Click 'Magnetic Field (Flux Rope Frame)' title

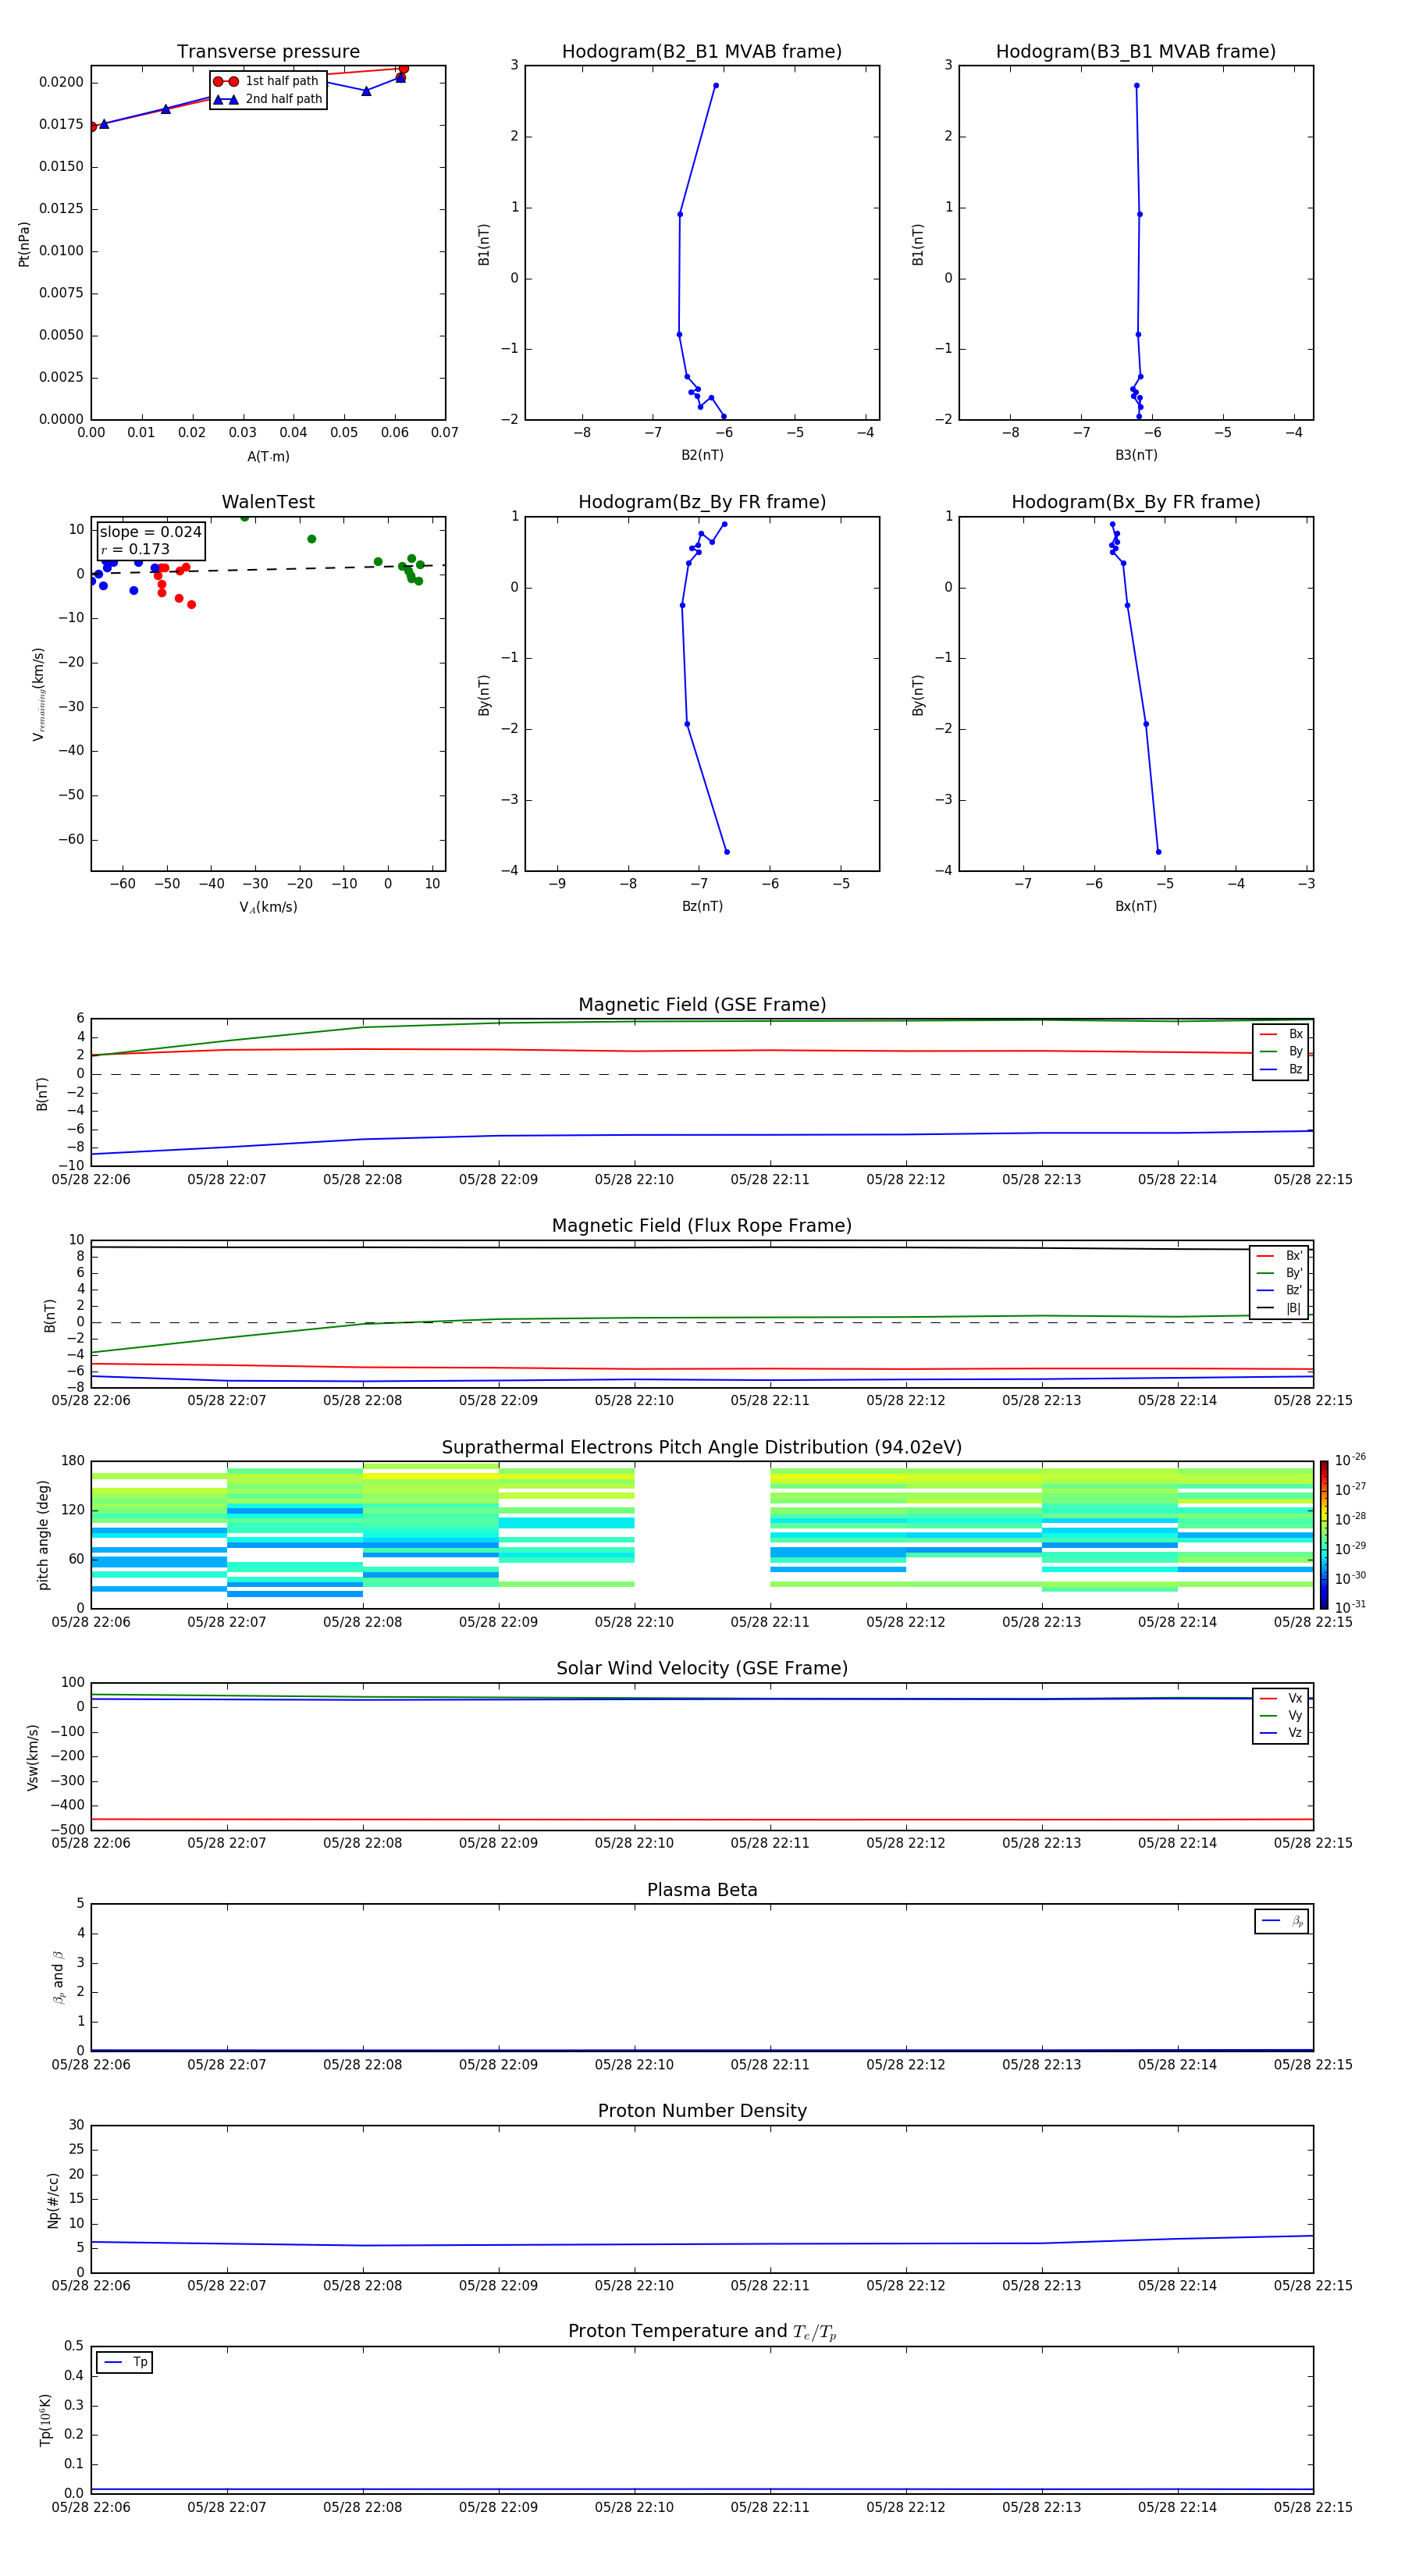[x=702, y=1226]
